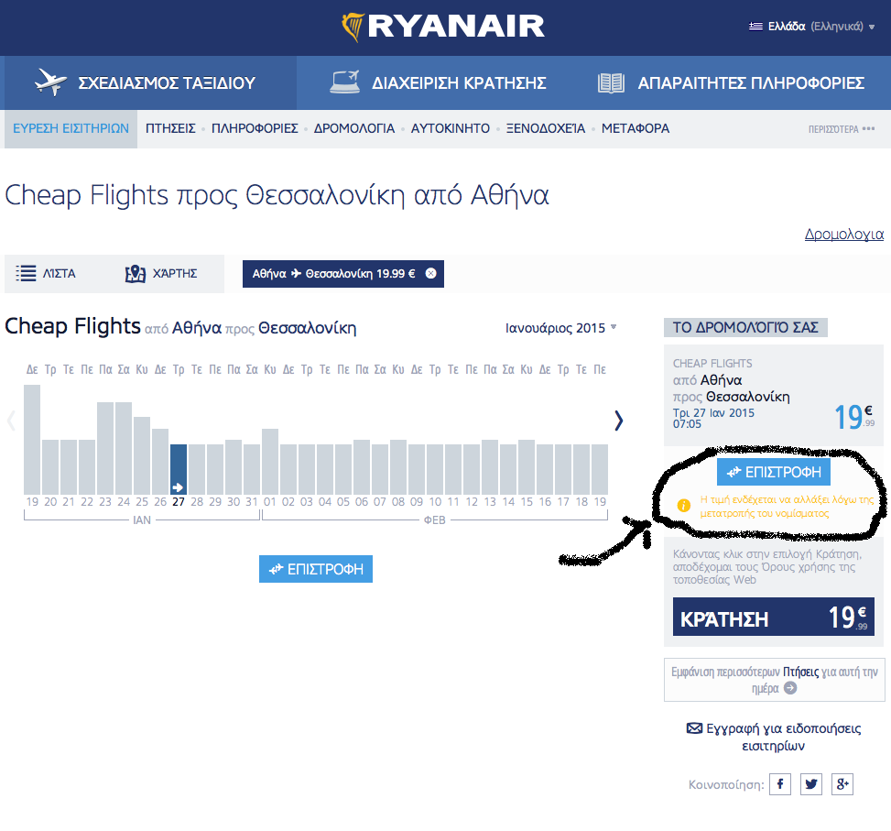The image size is (891, 831).
Task: Share on Google Plus
Action: 842,784
